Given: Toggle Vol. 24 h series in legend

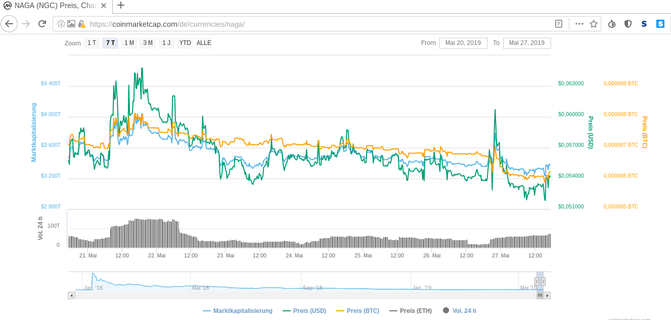Looking at the screenshot, I should (x=459, y=311).
